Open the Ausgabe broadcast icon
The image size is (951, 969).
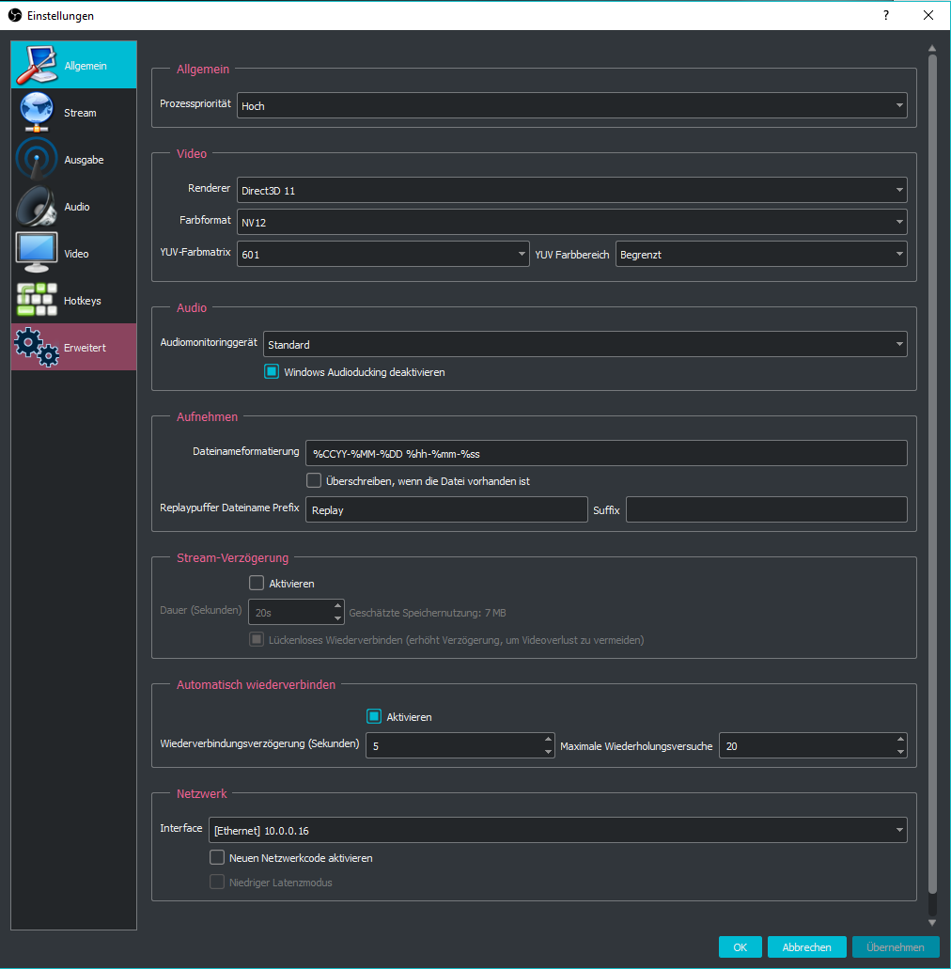[37, 160]
